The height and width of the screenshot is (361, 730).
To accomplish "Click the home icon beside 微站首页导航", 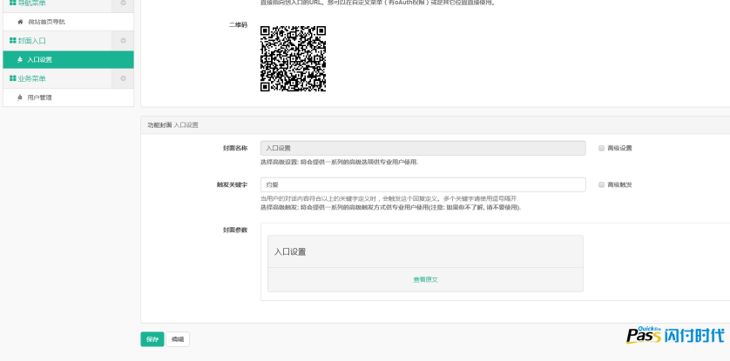I will 20,22.
